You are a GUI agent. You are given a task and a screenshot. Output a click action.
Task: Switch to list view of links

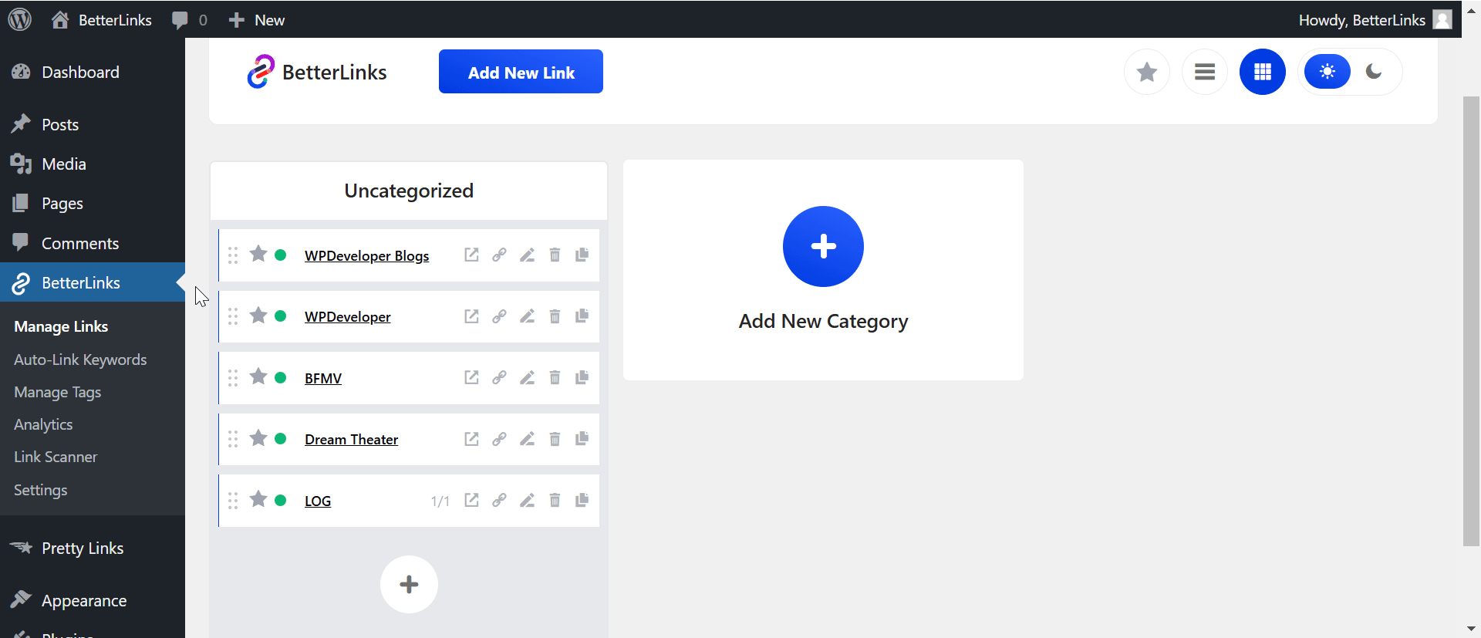point(1205,71)
